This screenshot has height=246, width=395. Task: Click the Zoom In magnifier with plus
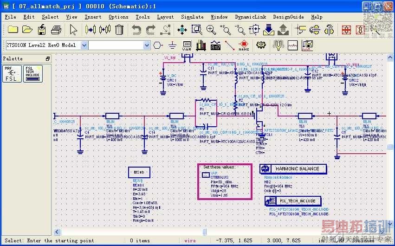211,30
